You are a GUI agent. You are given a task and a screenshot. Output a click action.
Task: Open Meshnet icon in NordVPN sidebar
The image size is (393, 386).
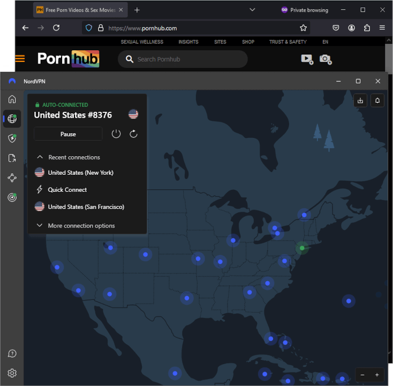pyautogui.click(x=12, y=177)
